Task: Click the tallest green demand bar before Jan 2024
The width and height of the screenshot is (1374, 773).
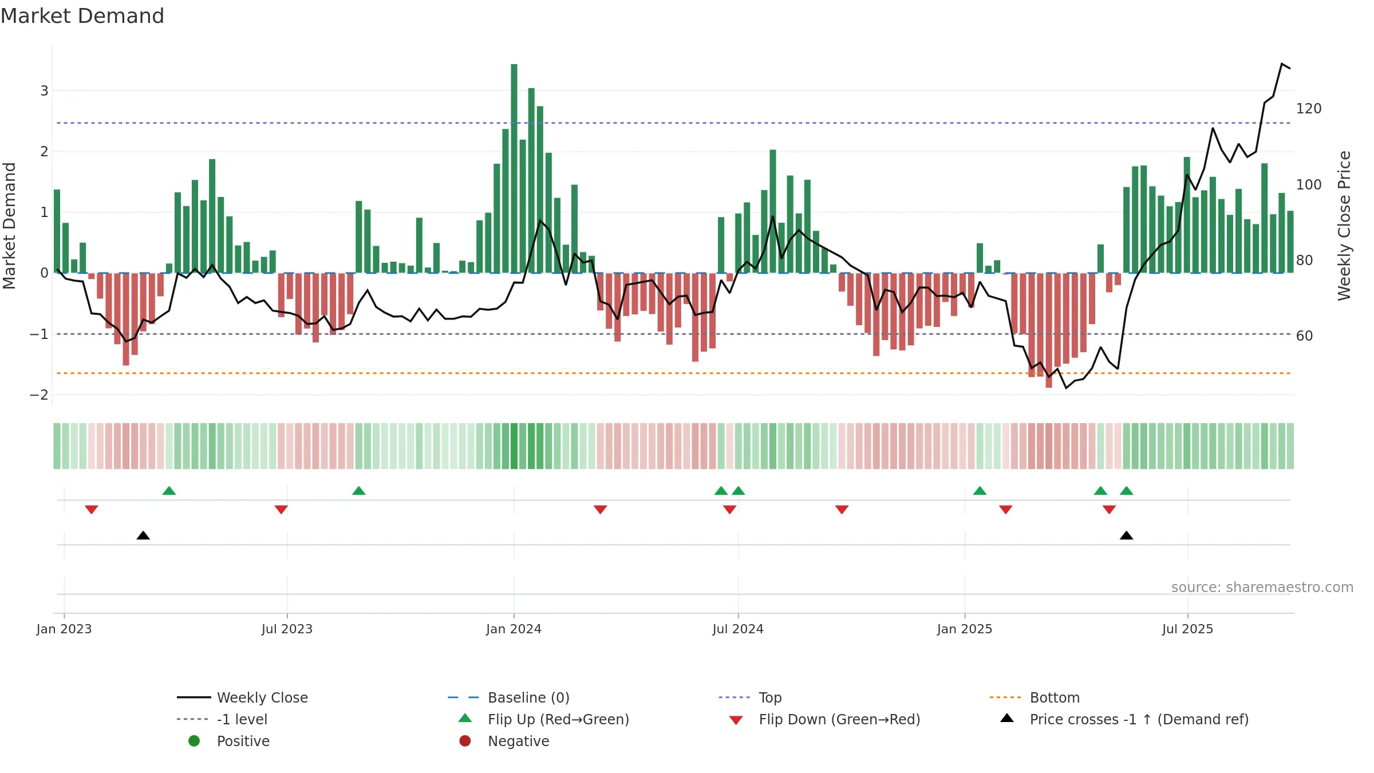Action: tap(514, 168)
